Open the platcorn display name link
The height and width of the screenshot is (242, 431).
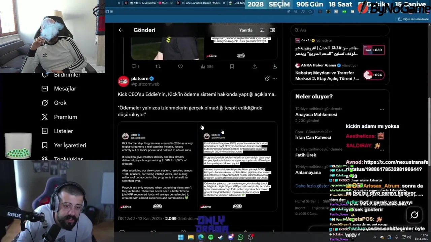click(x=140, y=78)
